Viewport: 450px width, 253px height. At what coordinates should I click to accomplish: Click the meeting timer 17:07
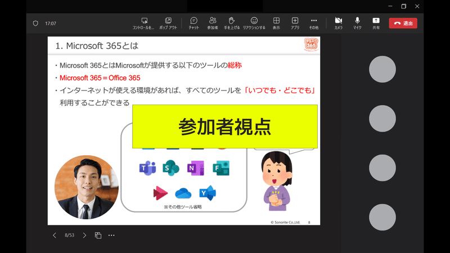51,24
